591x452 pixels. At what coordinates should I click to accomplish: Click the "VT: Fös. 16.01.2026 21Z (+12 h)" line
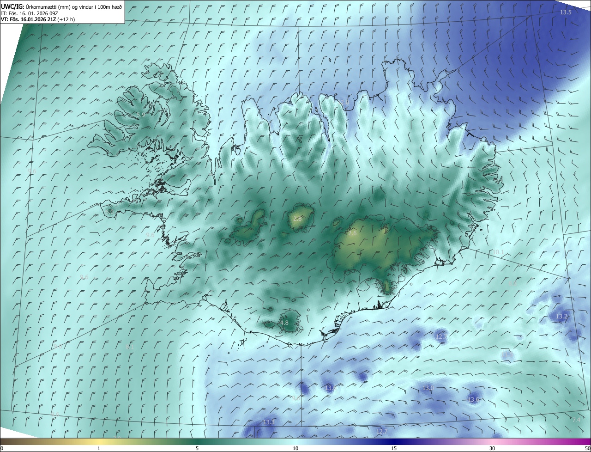pyautogui.click(x=38, y=19)
